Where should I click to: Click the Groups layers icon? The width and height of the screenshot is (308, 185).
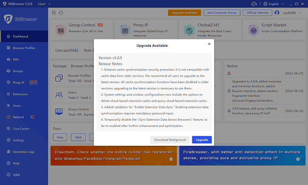click(9, 71)
